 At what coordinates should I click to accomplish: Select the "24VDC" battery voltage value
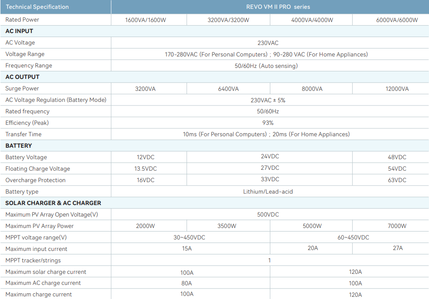pyautogui.click(x=270, y=156)
